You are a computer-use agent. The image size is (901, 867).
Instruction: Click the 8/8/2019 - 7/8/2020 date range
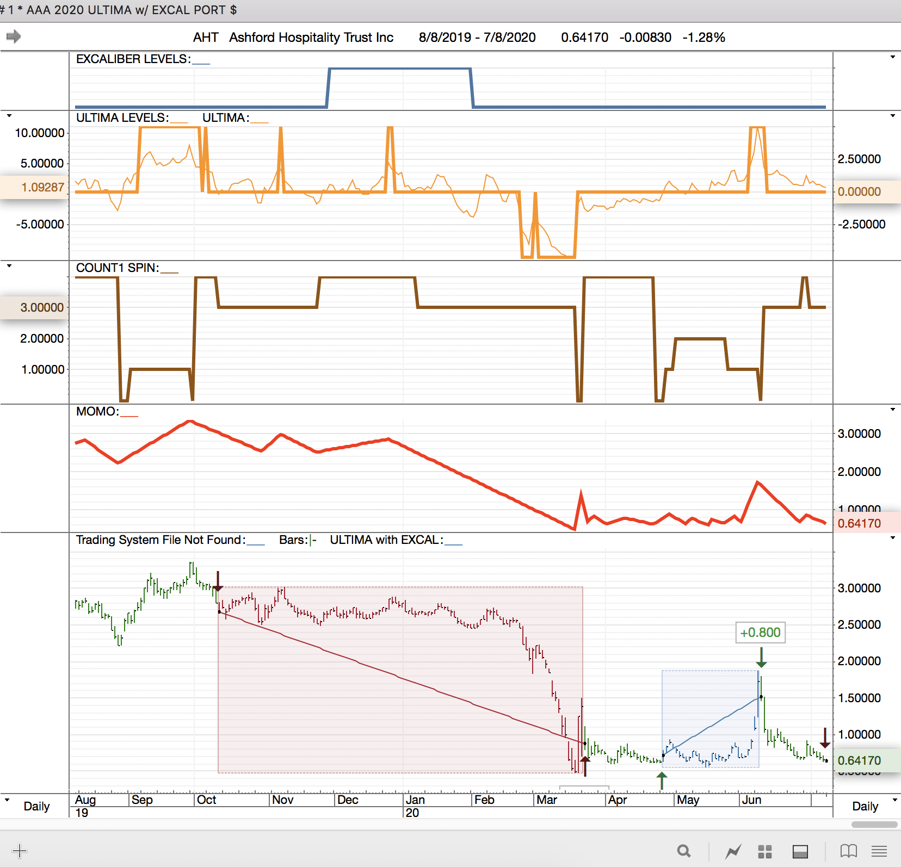tap(477, 38)
